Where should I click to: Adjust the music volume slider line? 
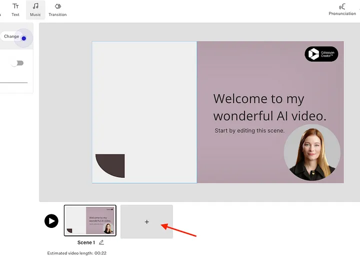click(x=14, y=82)
